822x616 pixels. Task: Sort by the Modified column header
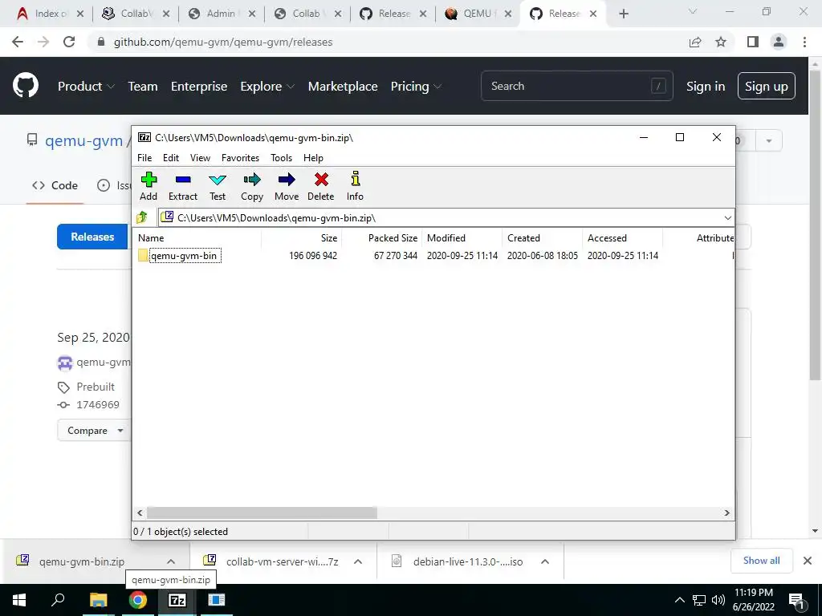tap(446, 237)
